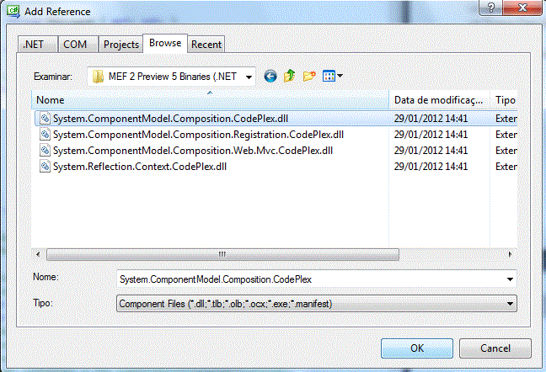This screenshot has height=372, width=546.
Task: Sort by the Tipo column header
Action: coord(504,100)
